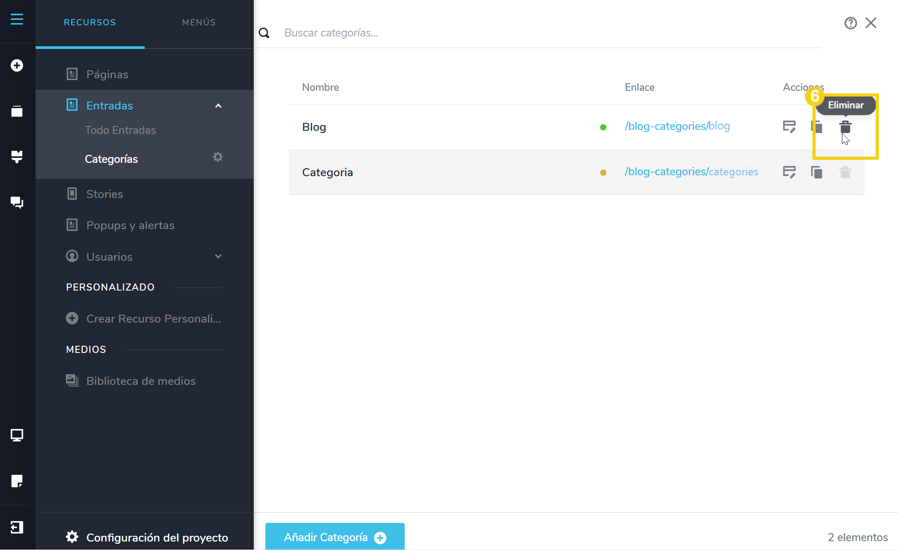Click the orange status dot for Categoria
Image resolution: width=898 pixels, height=550 pixels.
click(x=603, y=173)
